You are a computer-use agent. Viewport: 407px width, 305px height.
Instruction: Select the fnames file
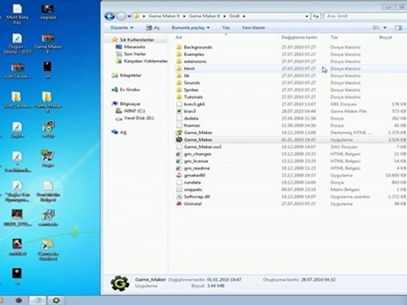coord(192,125)
